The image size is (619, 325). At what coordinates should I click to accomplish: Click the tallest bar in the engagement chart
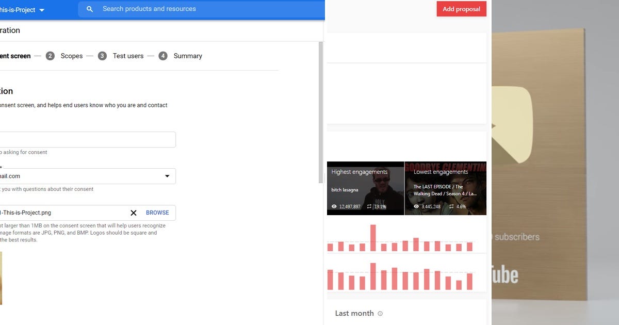click(x=373, y=236)
